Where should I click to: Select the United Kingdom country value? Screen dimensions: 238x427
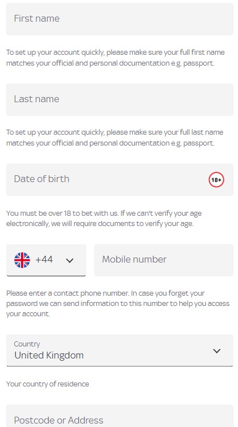[49, 356]
